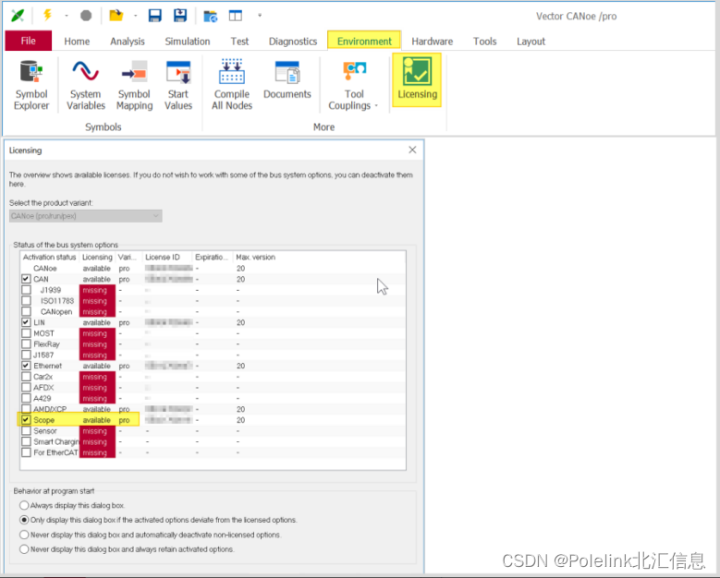The image size is (720, 578).
Task: Click the open configuration folder icon
Action: (x=116, y=16)
